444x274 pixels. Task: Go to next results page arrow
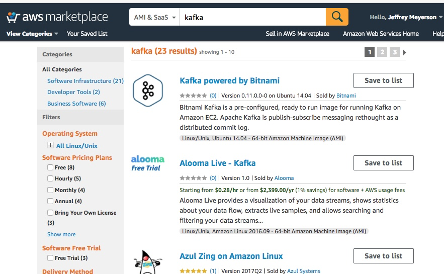[x=405, y=52]
